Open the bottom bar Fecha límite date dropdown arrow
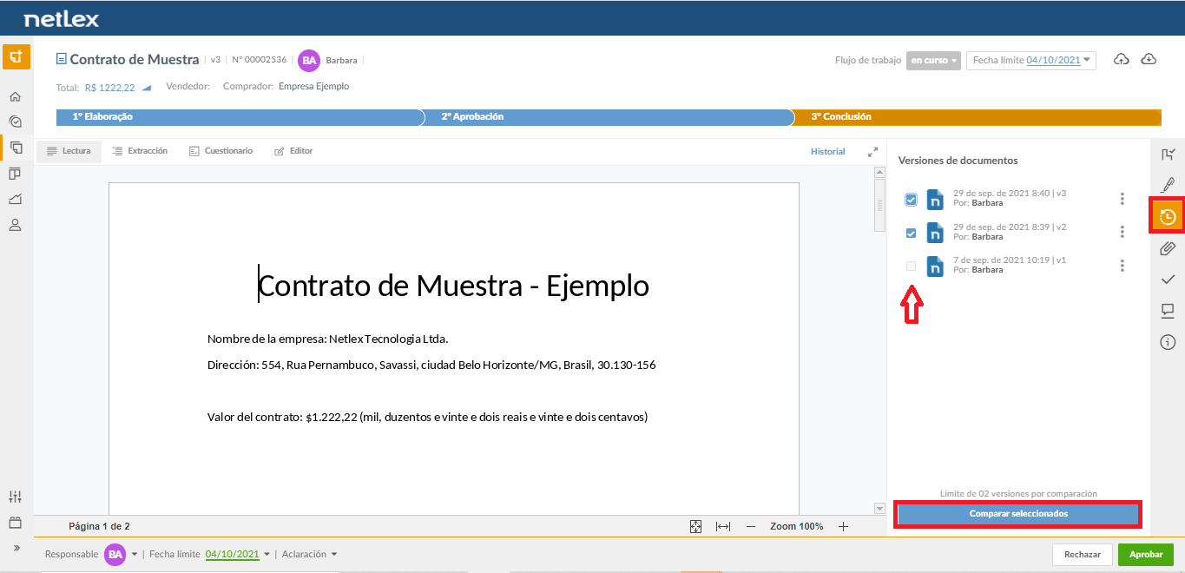 point(267,554)
